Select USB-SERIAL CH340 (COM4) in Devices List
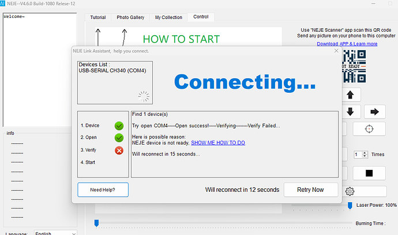Image resolution: width=398 pixels, height=235 pixels. (x=112, y=71)
